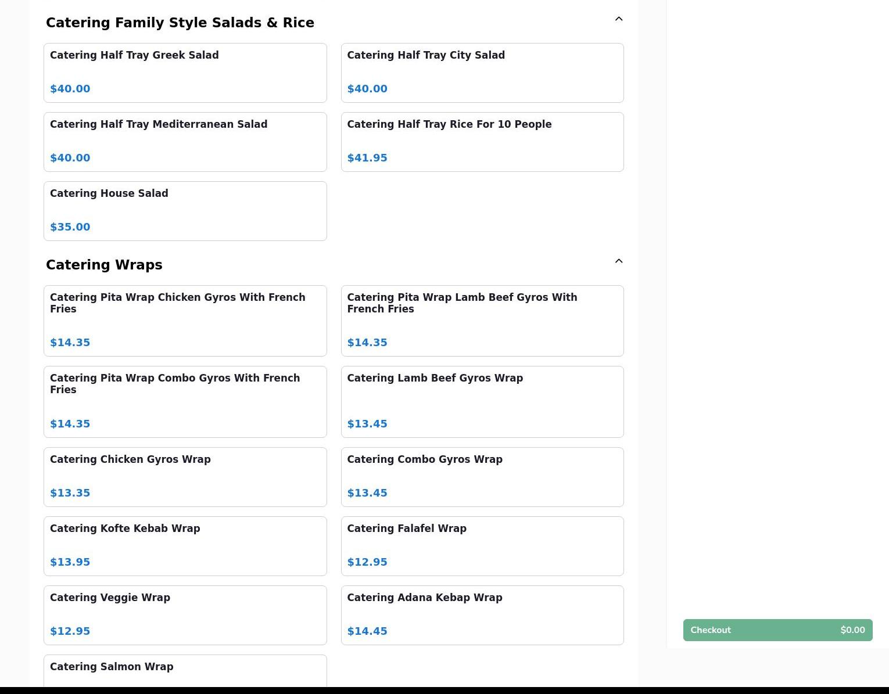The height and width of the screenshot is (694, 889).
Task: Select Pita Wrap Lamb Beef Gyros With Fries
Action: pos(482,321)
